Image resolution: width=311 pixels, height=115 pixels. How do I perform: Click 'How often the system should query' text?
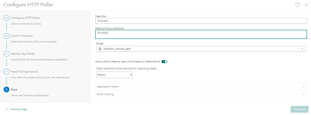click(x=40, y=77)
